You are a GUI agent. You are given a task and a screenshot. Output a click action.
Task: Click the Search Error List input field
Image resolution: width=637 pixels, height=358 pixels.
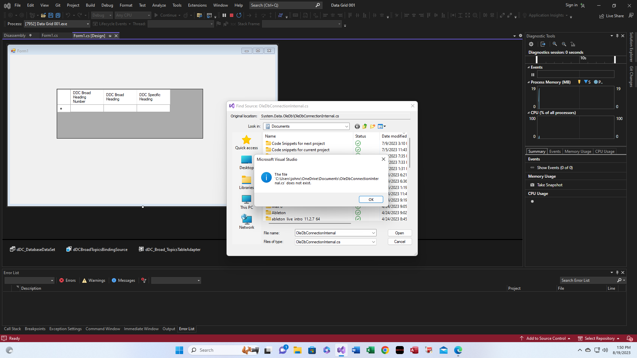587,280
